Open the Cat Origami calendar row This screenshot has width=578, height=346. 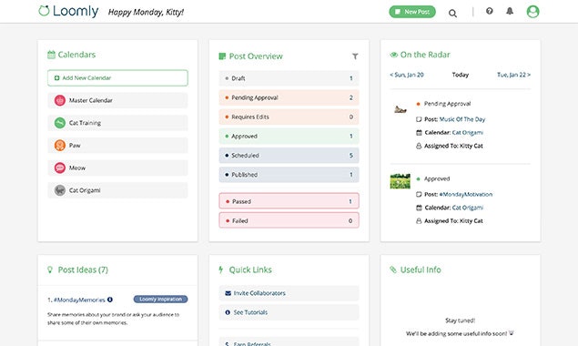117,190
